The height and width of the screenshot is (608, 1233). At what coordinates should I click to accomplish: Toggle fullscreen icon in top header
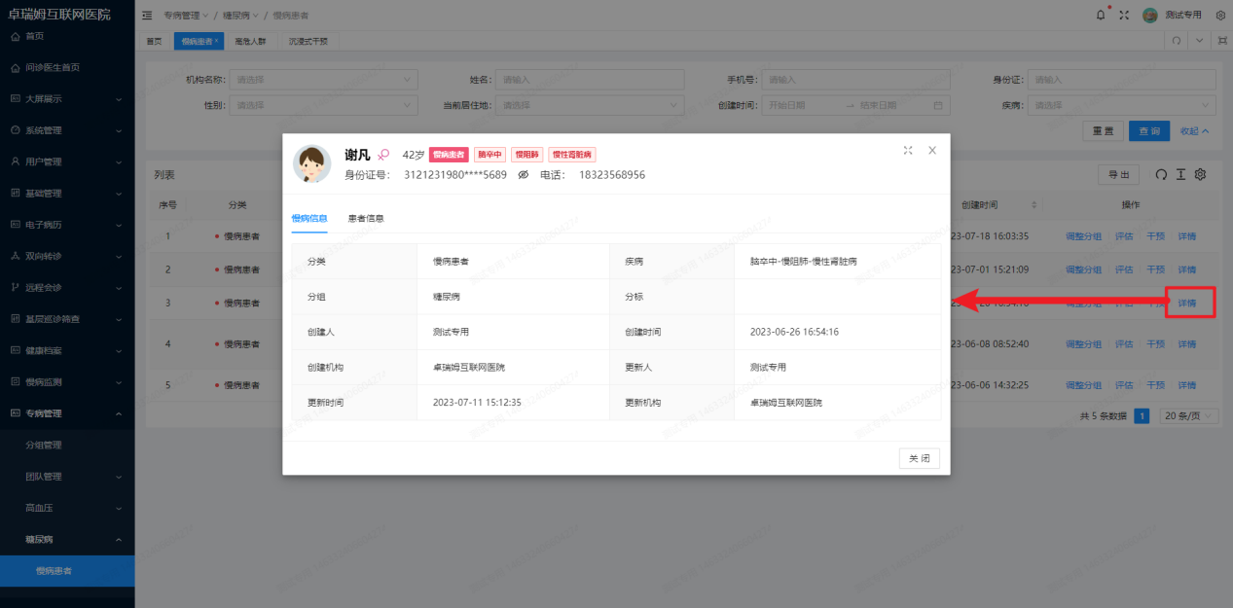pos(1124,16)
